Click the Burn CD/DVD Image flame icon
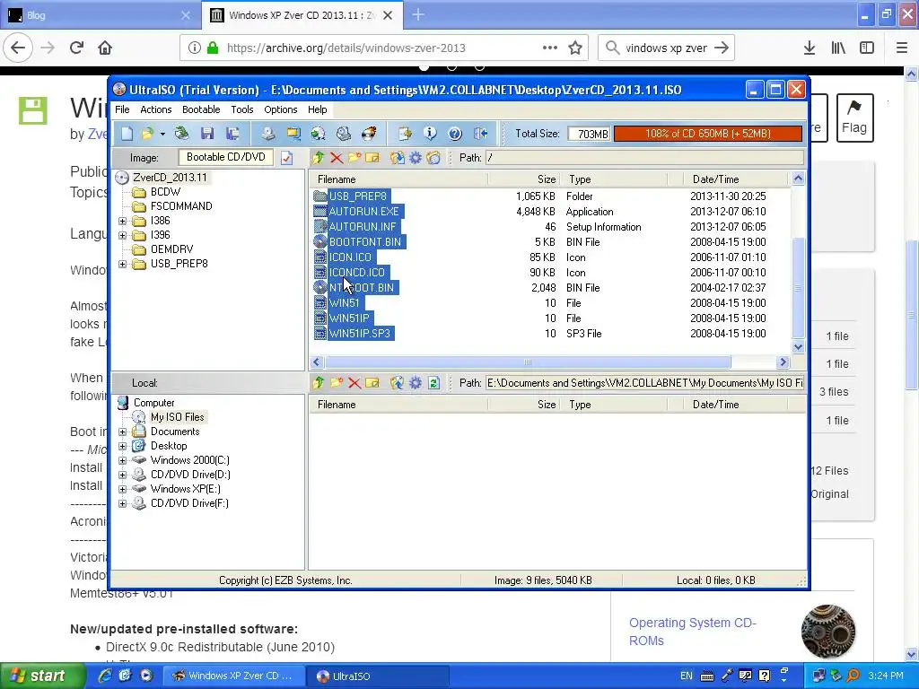The image size is (919, 689). [x=369, y=134]
